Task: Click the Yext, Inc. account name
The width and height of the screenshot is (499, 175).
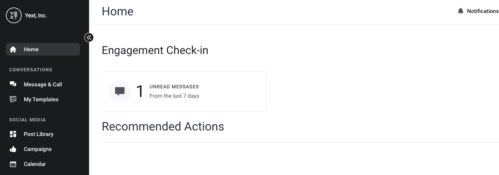Action: click(36, 16)
